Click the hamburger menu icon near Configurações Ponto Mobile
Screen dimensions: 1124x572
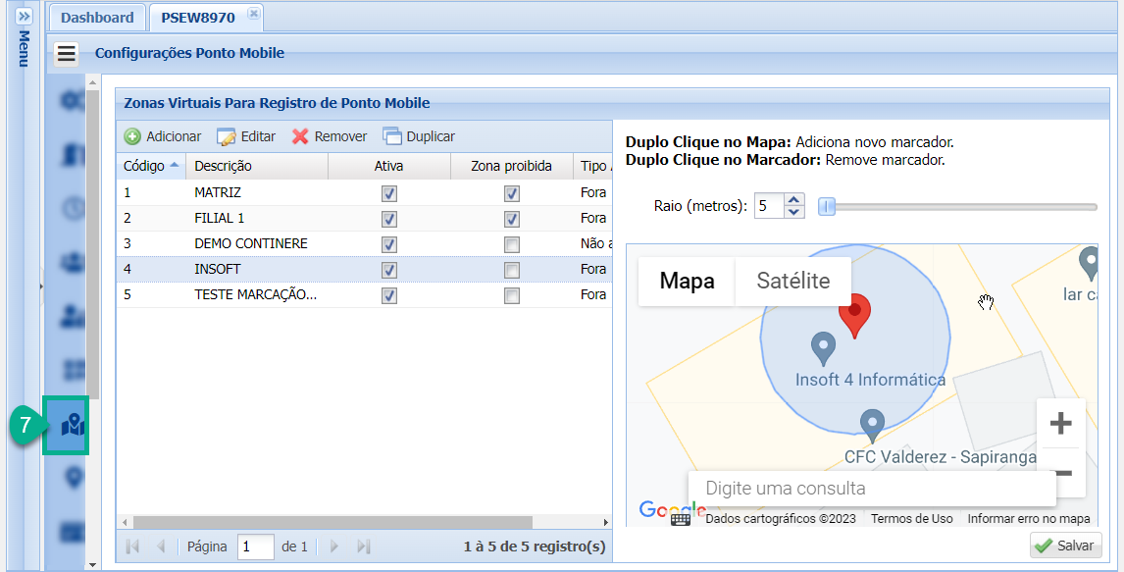coord(66,54)
